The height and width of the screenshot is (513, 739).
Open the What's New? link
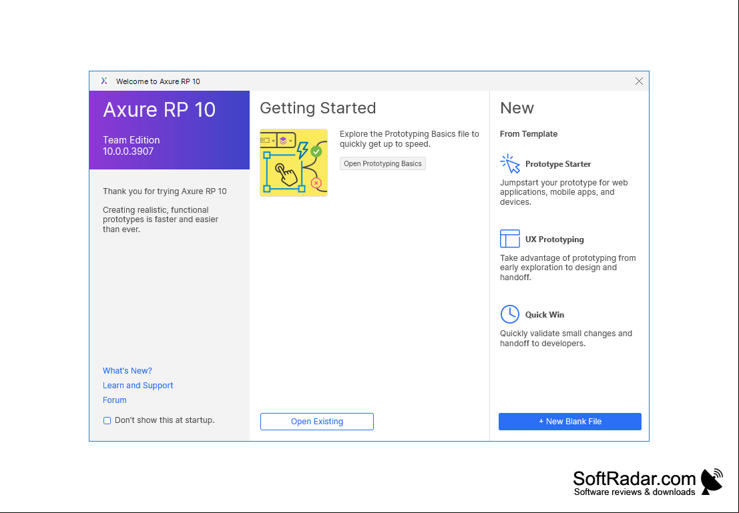[x=128, y=371]
